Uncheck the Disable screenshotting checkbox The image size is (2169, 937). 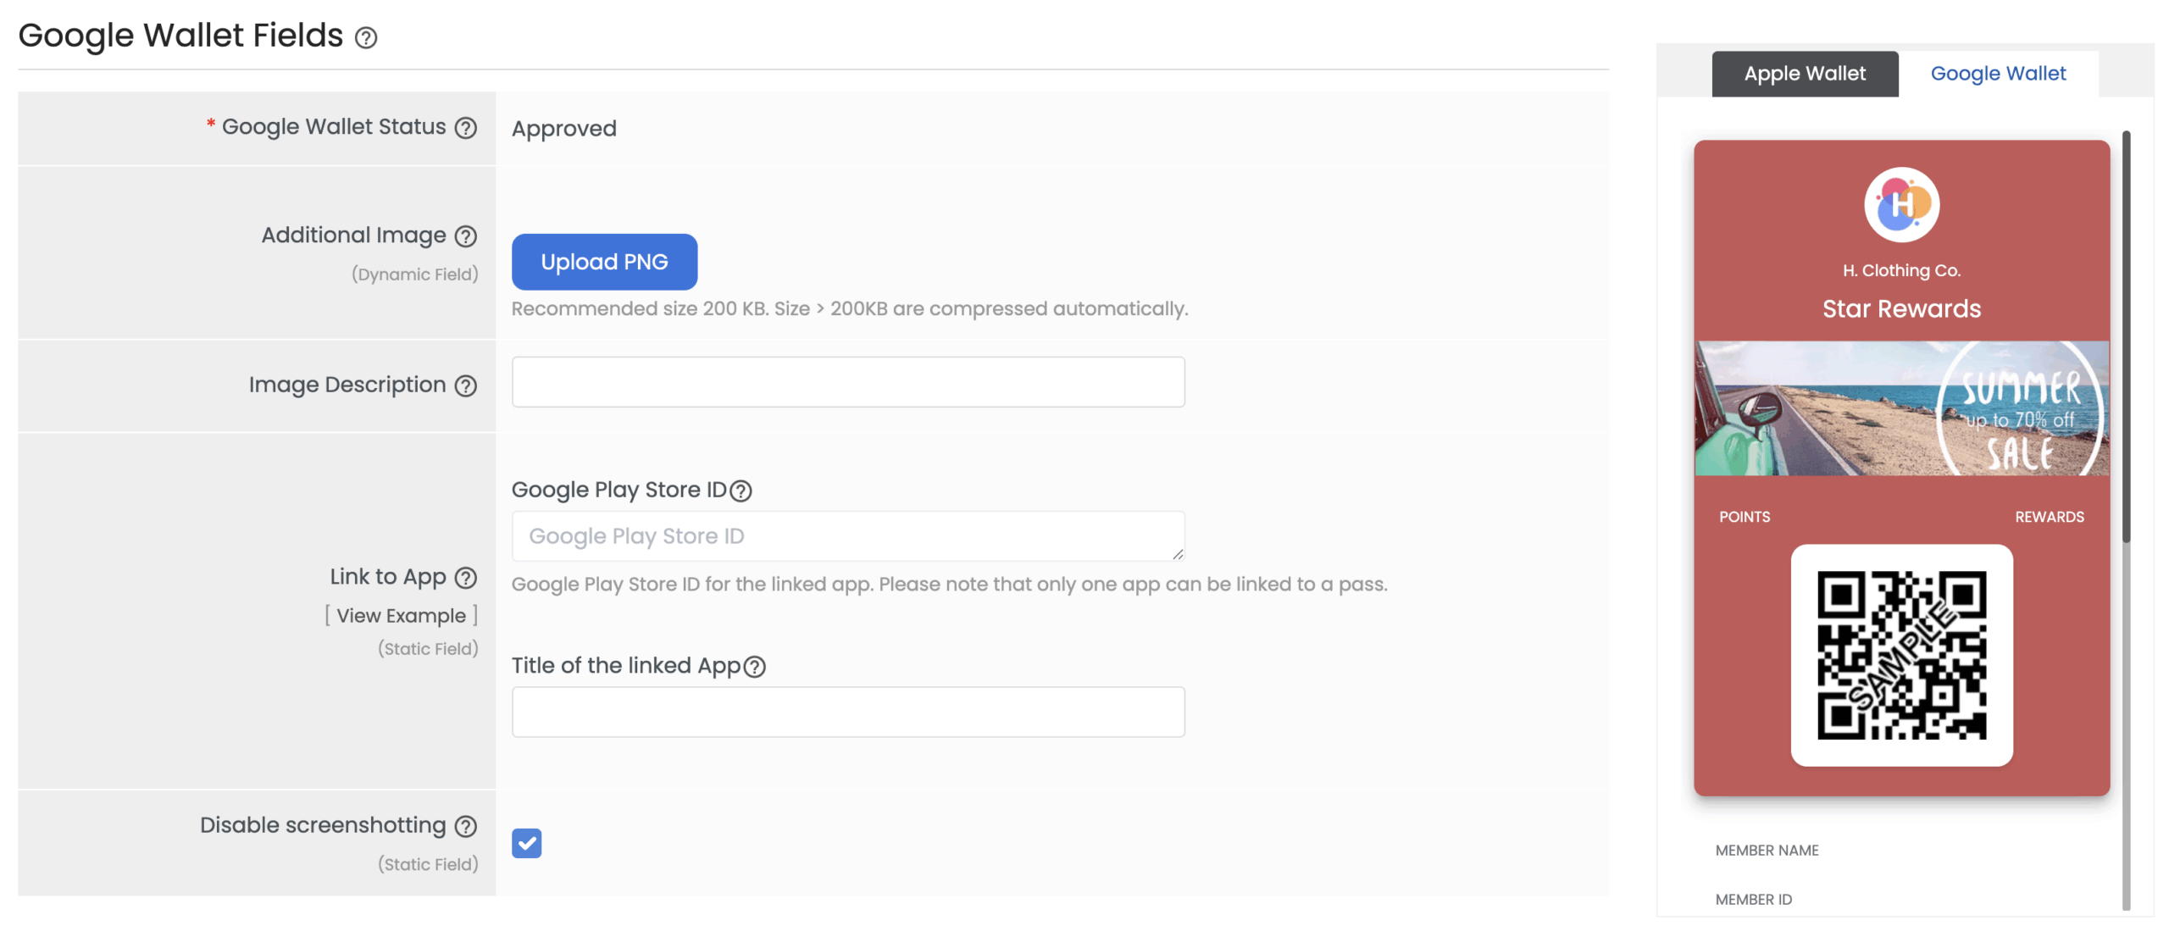(527, 843)
